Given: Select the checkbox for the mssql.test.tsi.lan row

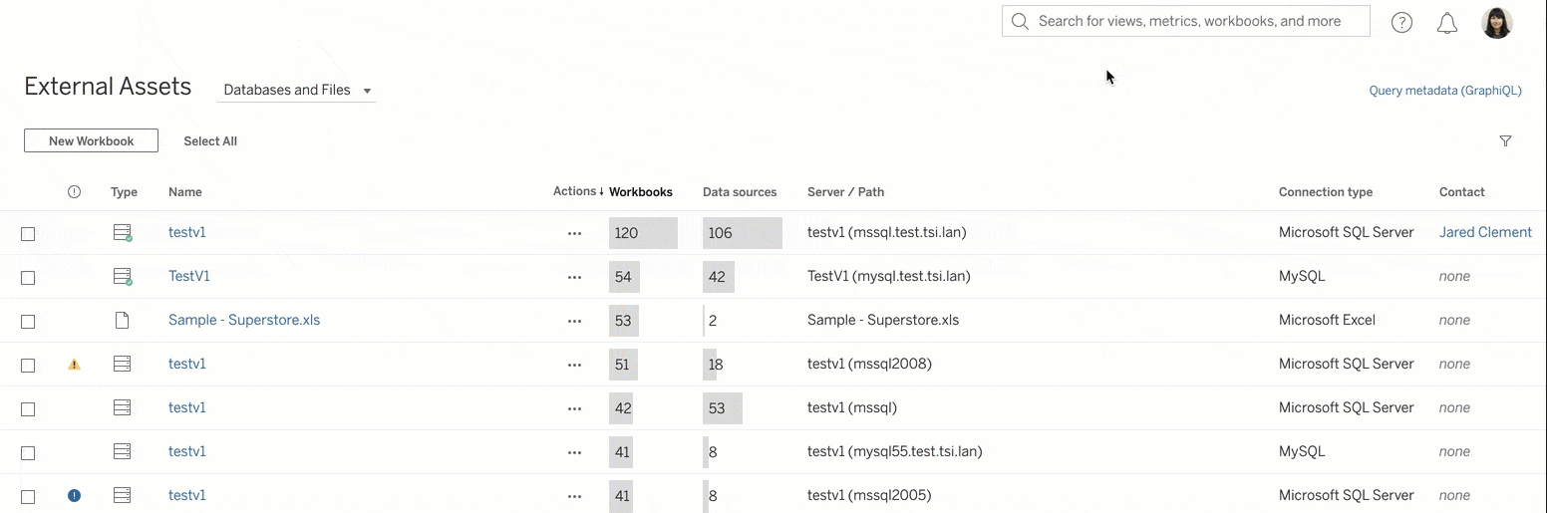Looking at the screenshot, I should click(x=28, y=234).
